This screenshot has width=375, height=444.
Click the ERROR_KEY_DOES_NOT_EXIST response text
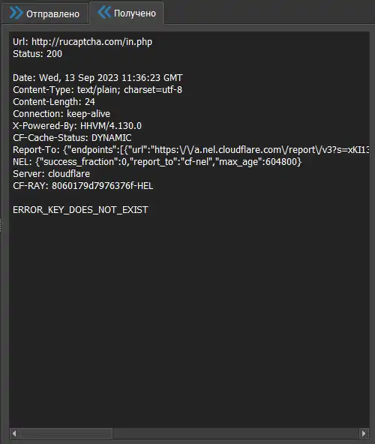click(x=80, y=210)
